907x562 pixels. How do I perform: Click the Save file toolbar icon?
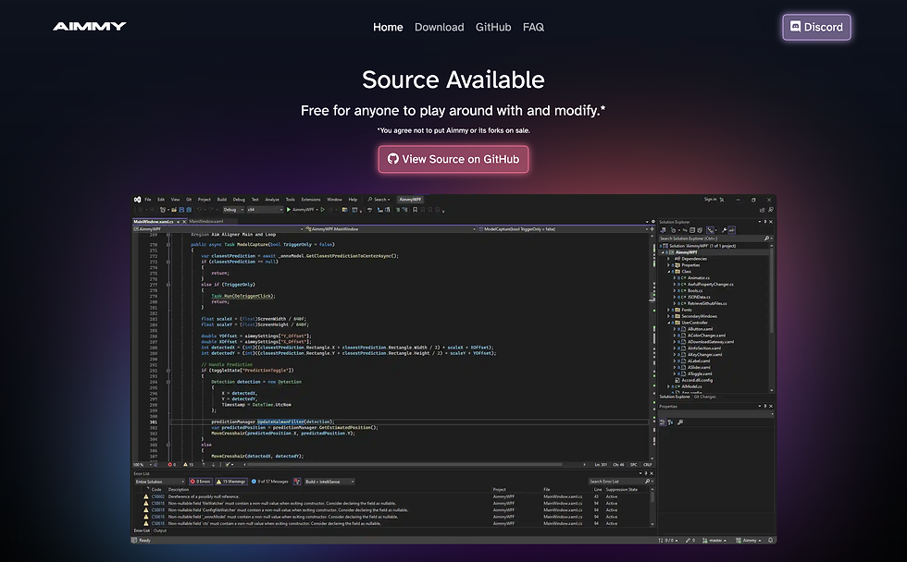[x=181, y=210]
